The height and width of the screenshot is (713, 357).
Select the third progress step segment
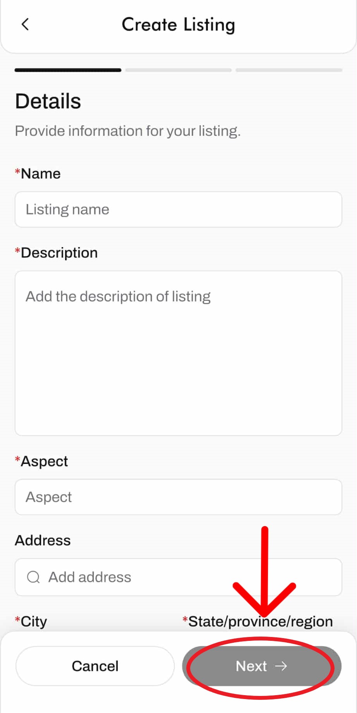point(289,70)
